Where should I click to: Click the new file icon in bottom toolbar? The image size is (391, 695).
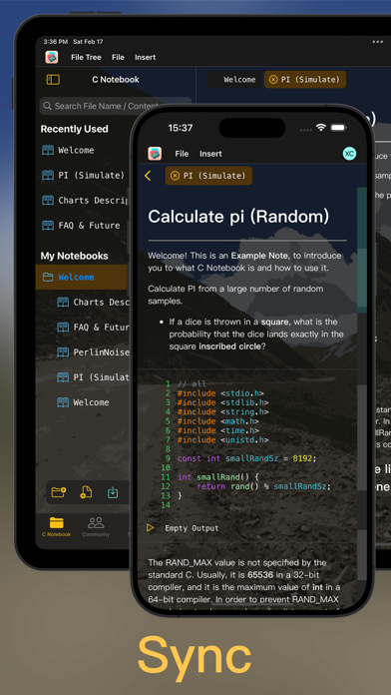pos(86,492)
